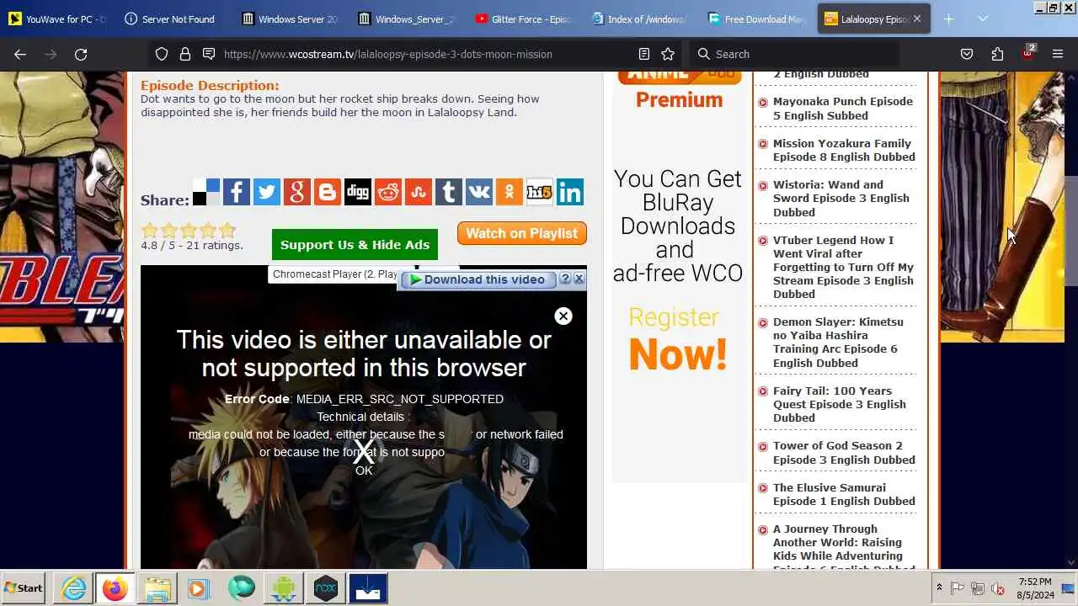Share episode on Delicious
The width and height of the screenshot is (1078, 606).
(206, 192)
